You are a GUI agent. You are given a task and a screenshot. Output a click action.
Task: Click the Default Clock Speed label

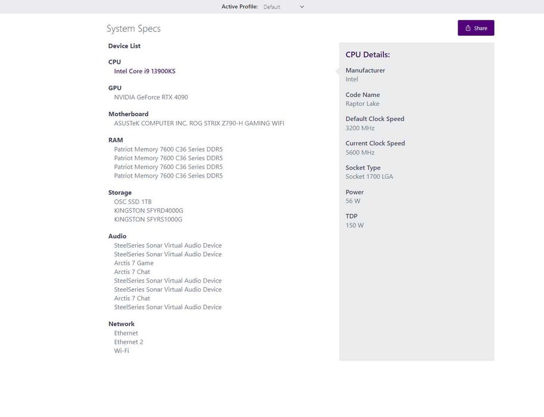(375, 119)
